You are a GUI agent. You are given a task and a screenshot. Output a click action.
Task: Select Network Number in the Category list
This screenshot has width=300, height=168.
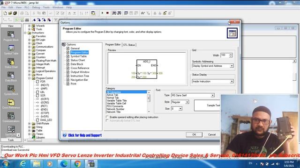(x=115, y=109)
